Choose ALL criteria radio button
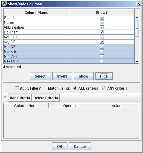The height and width of the screenshot is (153, 143). [x=75, y=88]
